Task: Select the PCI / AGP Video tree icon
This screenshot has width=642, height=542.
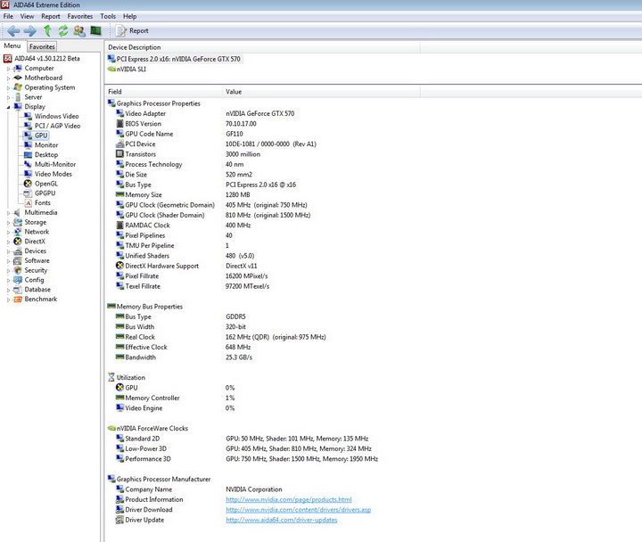Action: [28, 126]
